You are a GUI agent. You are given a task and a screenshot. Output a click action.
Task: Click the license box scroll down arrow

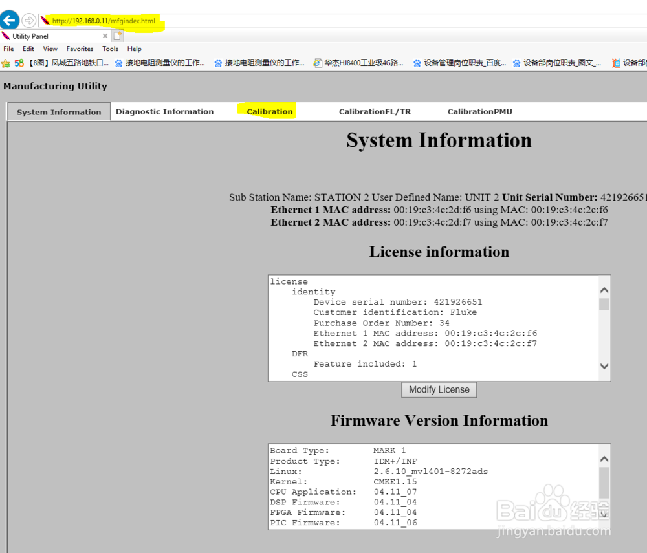(604, 366)
